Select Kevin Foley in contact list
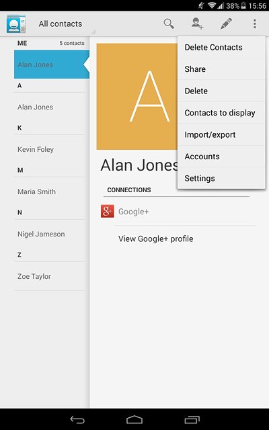 coord(49,149)
